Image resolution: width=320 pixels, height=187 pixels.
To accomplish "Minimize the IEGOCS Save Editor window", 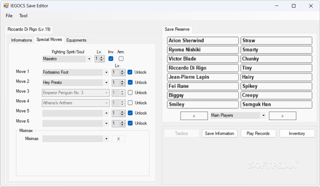I will (277, 6).
